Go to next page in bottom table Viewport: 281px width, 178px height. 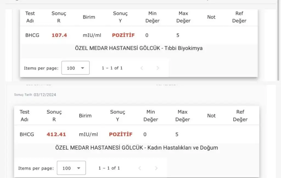156,168
